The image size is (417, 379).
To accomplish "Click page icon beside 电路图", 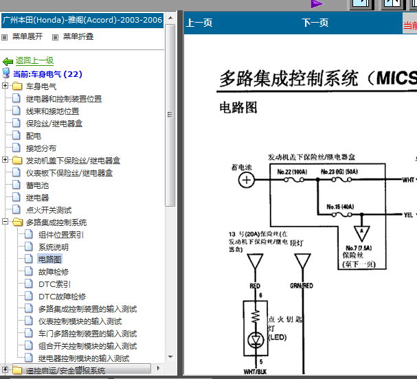I will 29,259.
